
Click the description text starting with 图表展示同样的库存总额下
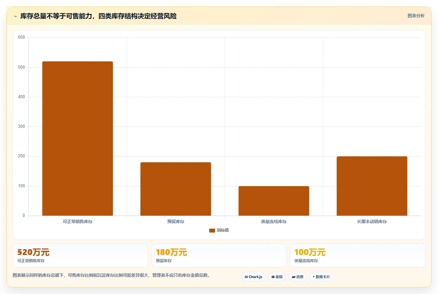coord(112,275)
